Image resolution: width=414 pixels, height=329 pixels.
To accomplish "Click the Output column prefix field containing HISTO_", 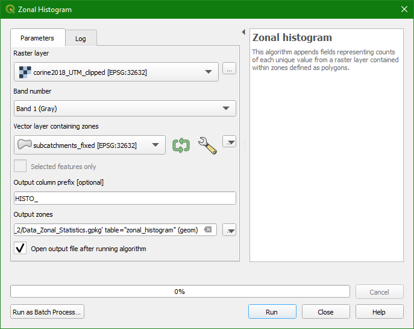I will click(x=125, y=199).
